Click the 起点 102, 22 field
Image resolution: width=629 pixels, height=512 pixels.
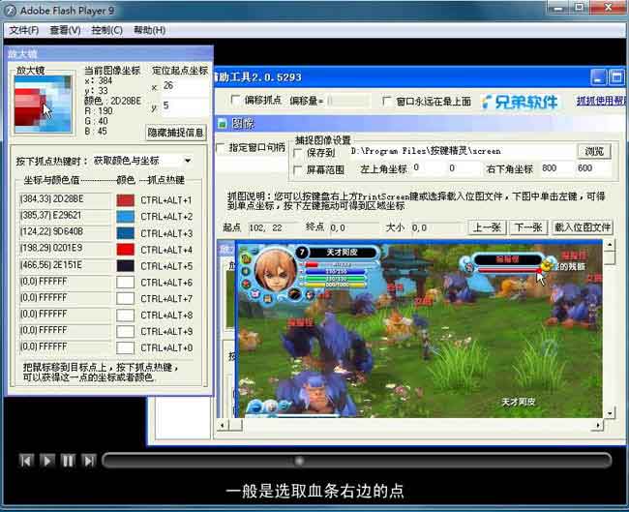tap(273, 227)
